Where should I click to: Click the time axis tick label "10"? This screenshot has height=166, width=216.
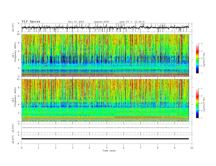tap(192, 148)
